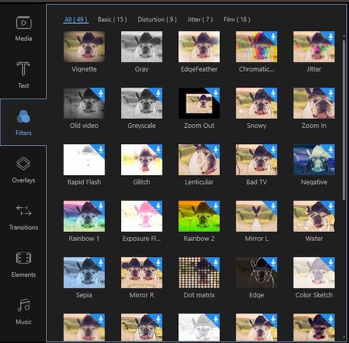349x343 pixels.
Task: Switch to the Basic (15) tab
Action: (x=112, y=20)
